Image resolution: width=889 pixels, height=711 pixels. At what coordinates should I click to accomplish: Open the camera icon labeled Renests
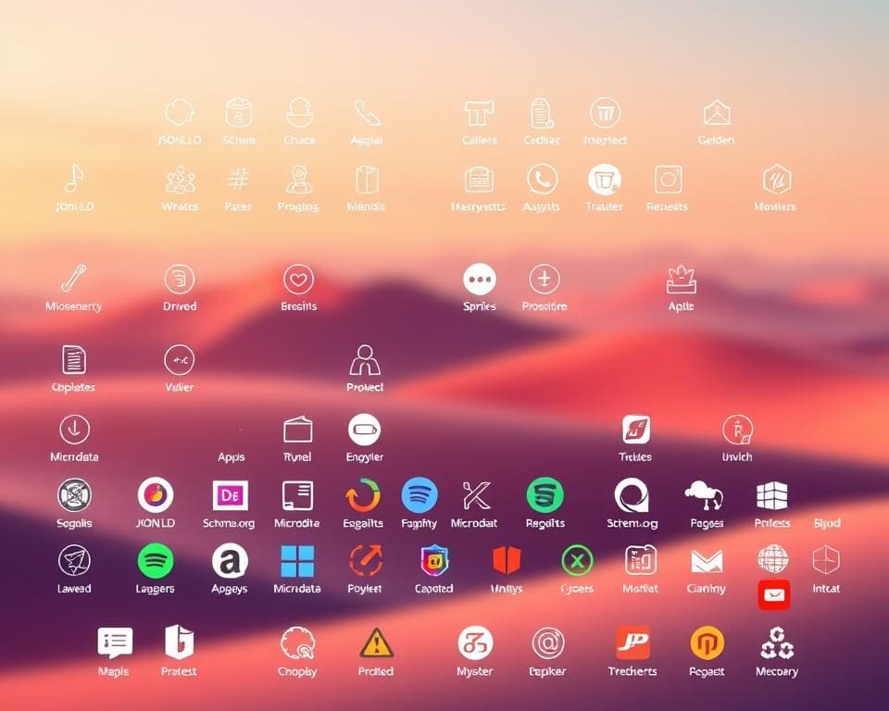(669, 180)
